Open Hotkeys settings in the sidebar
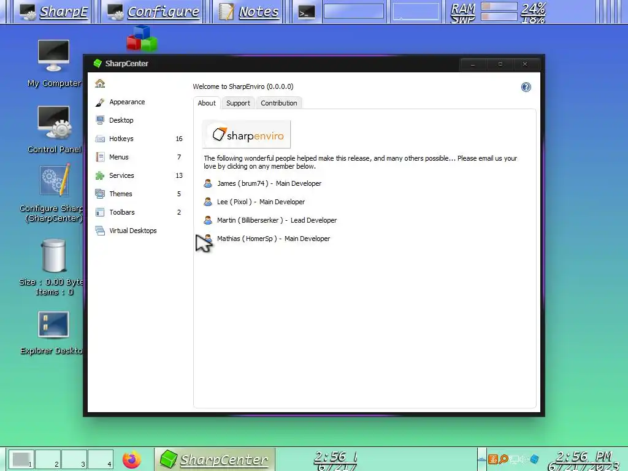The width and height of the screenshot is (628, 471). click(138, 139)
